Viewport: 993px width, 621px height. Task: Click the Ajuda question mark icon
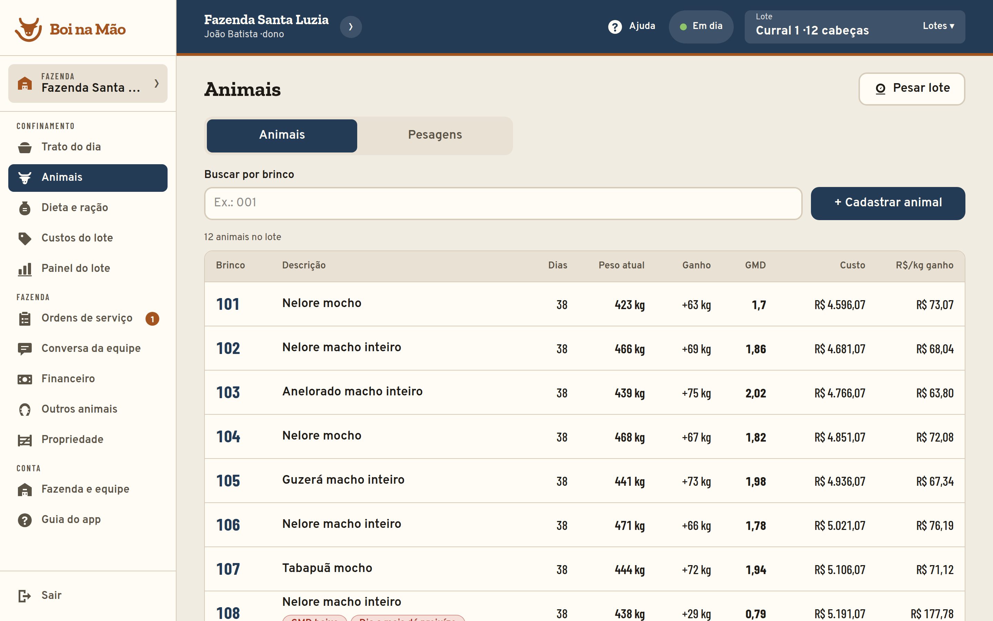coord(615,27)
